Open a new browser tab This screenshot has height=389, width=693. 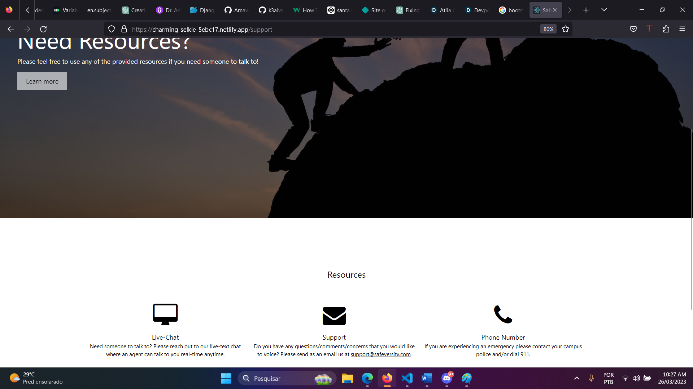pos(586,10)
